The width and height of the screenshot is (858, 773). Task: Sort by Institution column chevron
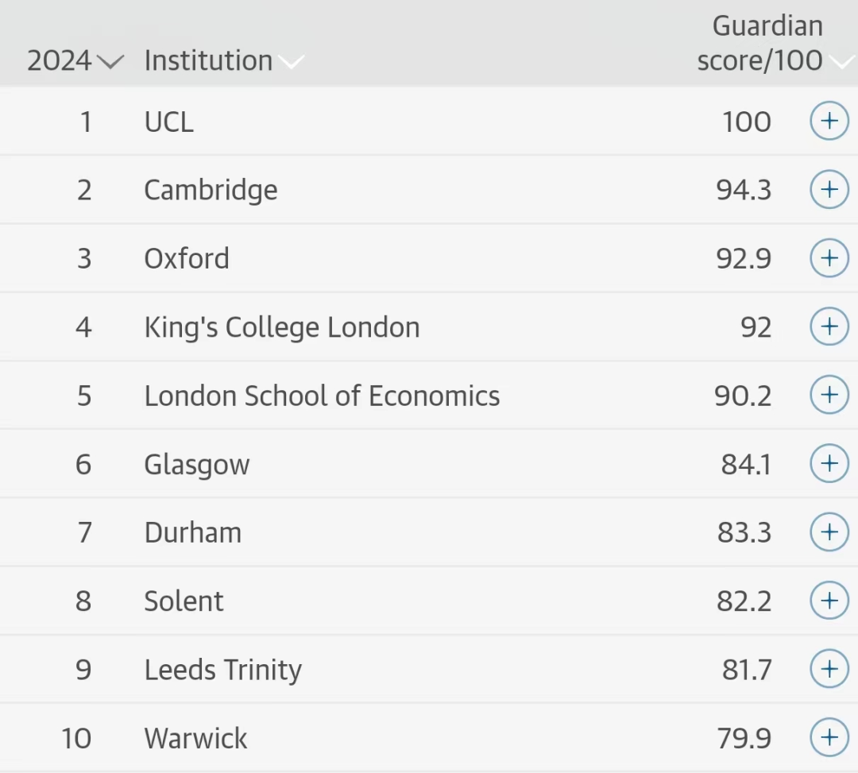pos(292,62)
